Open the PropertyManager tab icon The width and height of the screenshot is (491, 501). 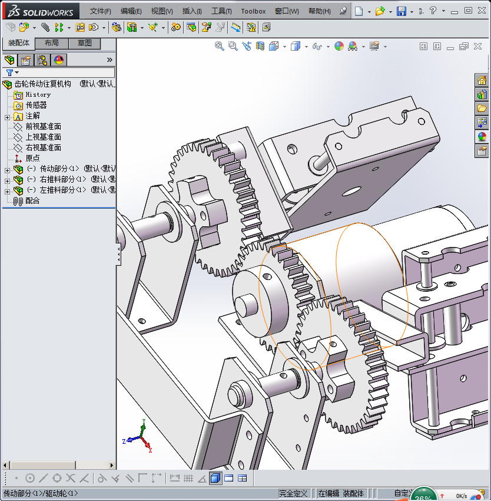click(26, 60)
